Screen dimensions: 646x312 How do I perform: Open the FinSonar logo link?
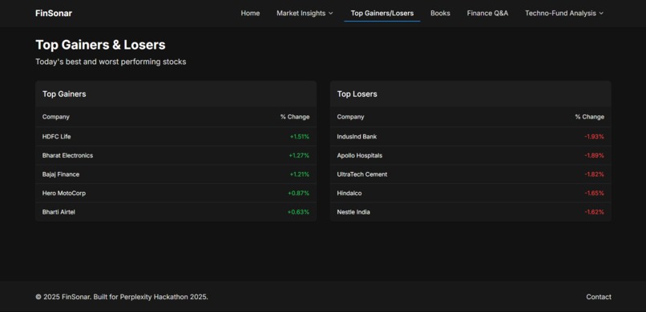[x=54, y=13]
